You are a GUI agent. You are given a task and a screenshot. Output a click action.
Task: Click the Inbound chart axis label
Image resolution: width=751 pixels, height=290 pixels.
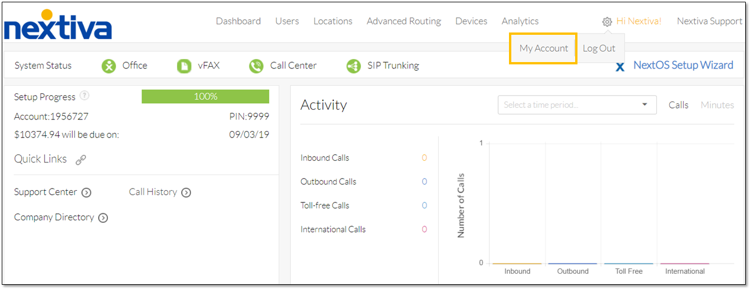pyautogui.click(x=517, y=271)
